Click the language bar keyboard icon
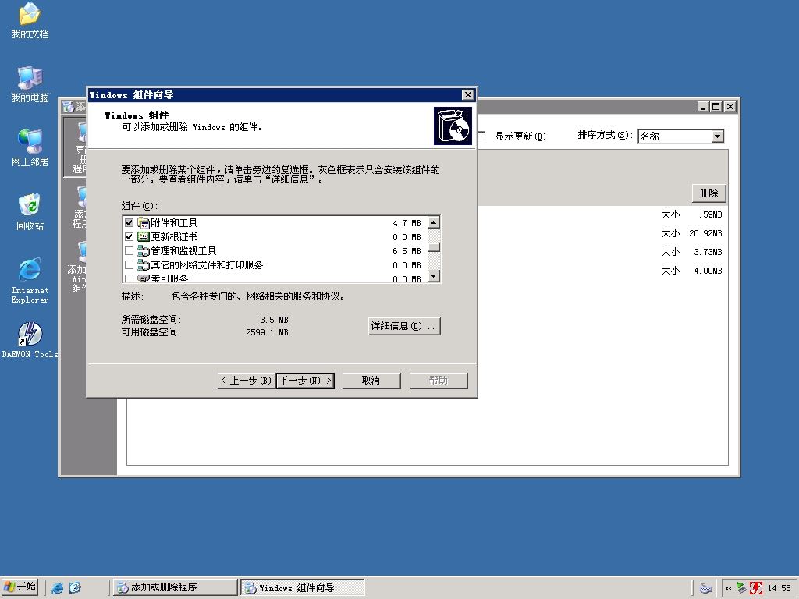 [705, 588]
